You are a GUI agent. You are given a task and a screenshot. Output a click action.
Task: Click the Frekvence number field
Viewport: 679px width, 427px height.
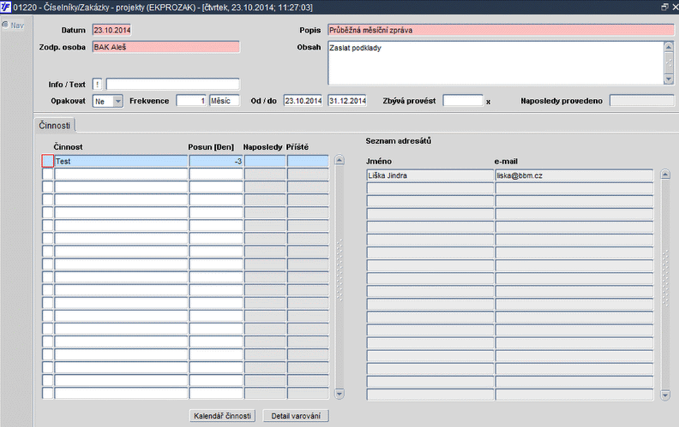point(191,101)
